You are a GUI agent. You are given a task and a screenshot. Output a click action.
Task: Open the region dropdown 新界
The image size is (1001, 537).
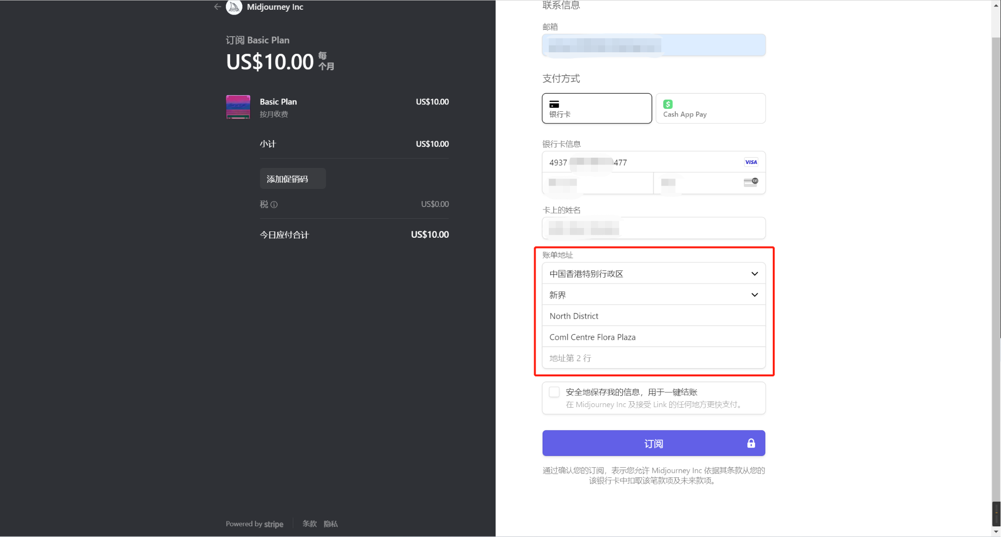click(x=654, y=294)
